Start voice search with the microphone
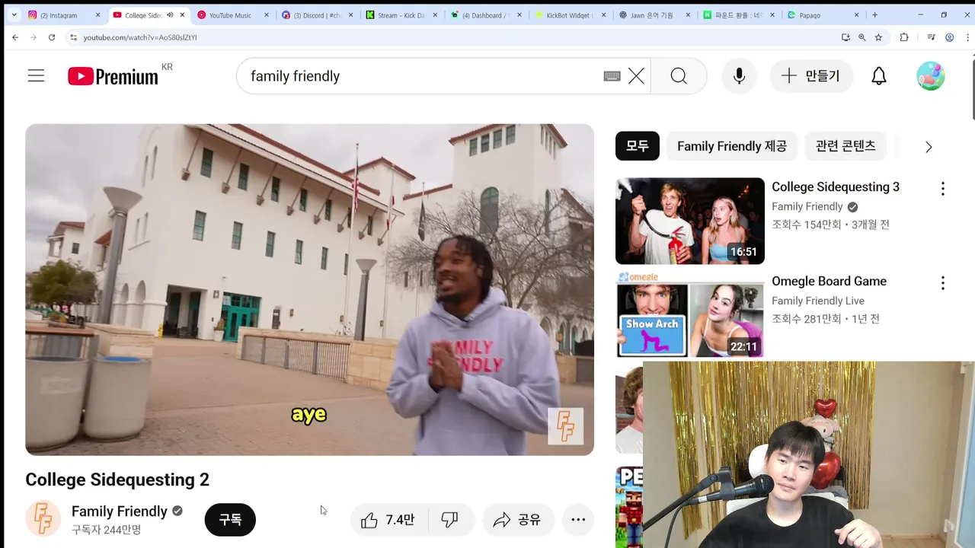The height and width of the screenshot is (548, 975). click(x=739, y=76)
